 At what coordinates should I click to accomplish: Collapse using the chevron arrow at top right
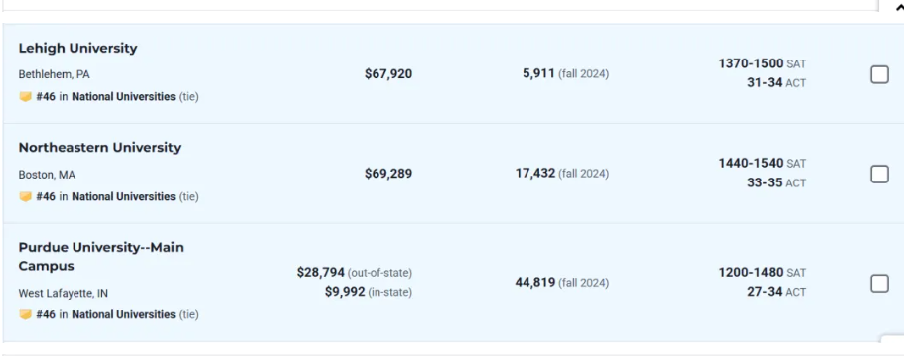tap(899, 8)
